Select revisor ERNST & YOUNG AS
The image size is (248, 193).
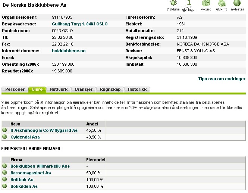click(196, 51)
